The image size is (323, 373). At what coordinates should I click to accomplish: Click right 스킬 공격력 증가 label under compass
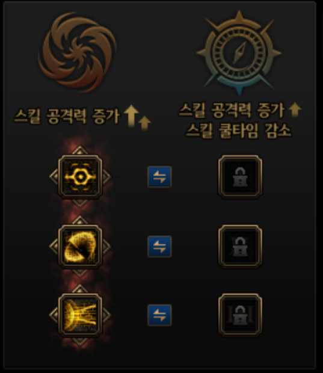232,110
